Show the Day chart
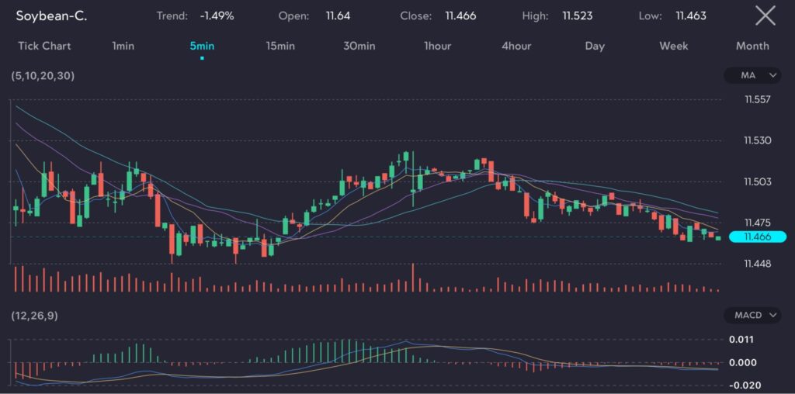This screenshot has height=394, width=795. click(595, 46)
